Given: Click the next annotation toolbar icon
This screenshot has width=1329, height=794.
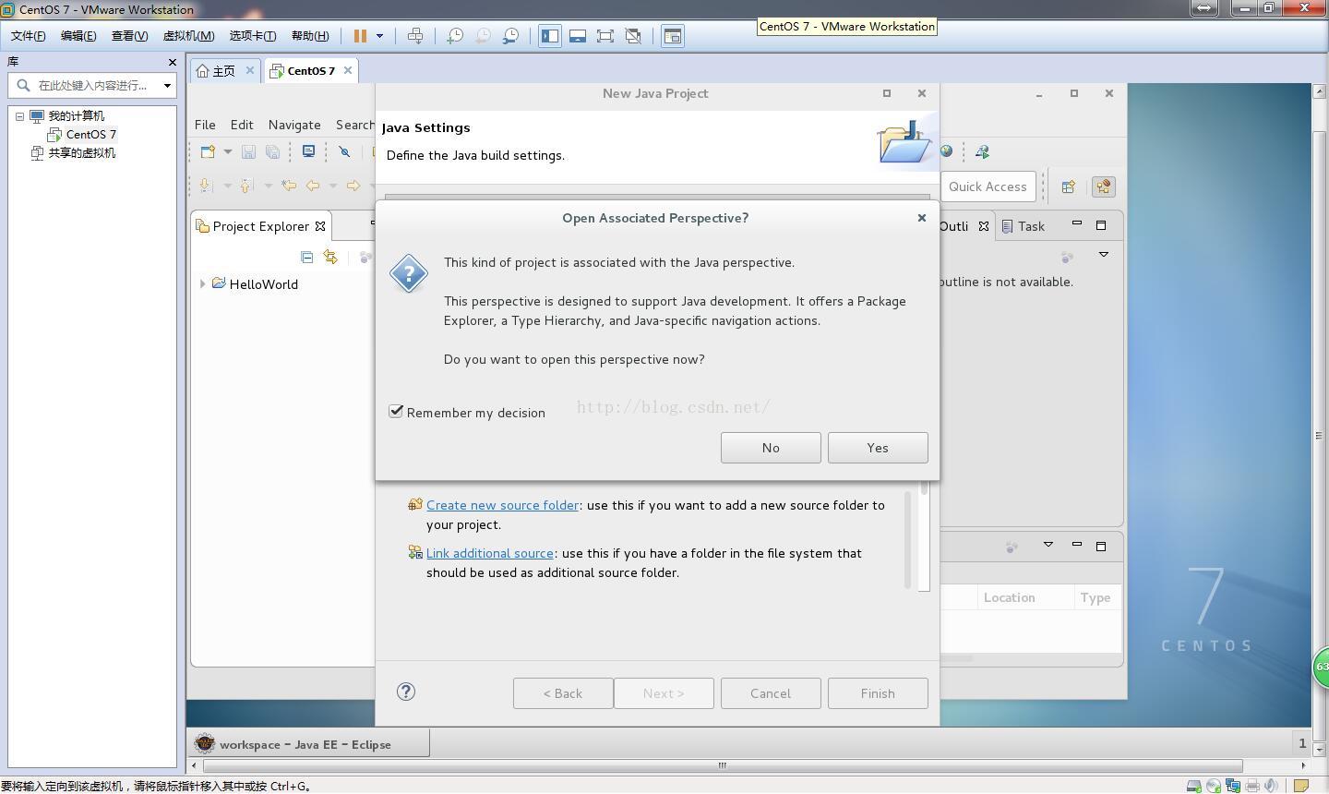Looking at the screenshot, I should click(206, 186).
